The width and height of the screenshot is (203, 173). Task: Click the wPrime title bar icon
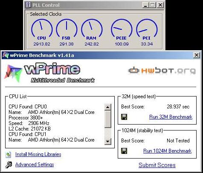pyautogui.click(x=6, y=55)
